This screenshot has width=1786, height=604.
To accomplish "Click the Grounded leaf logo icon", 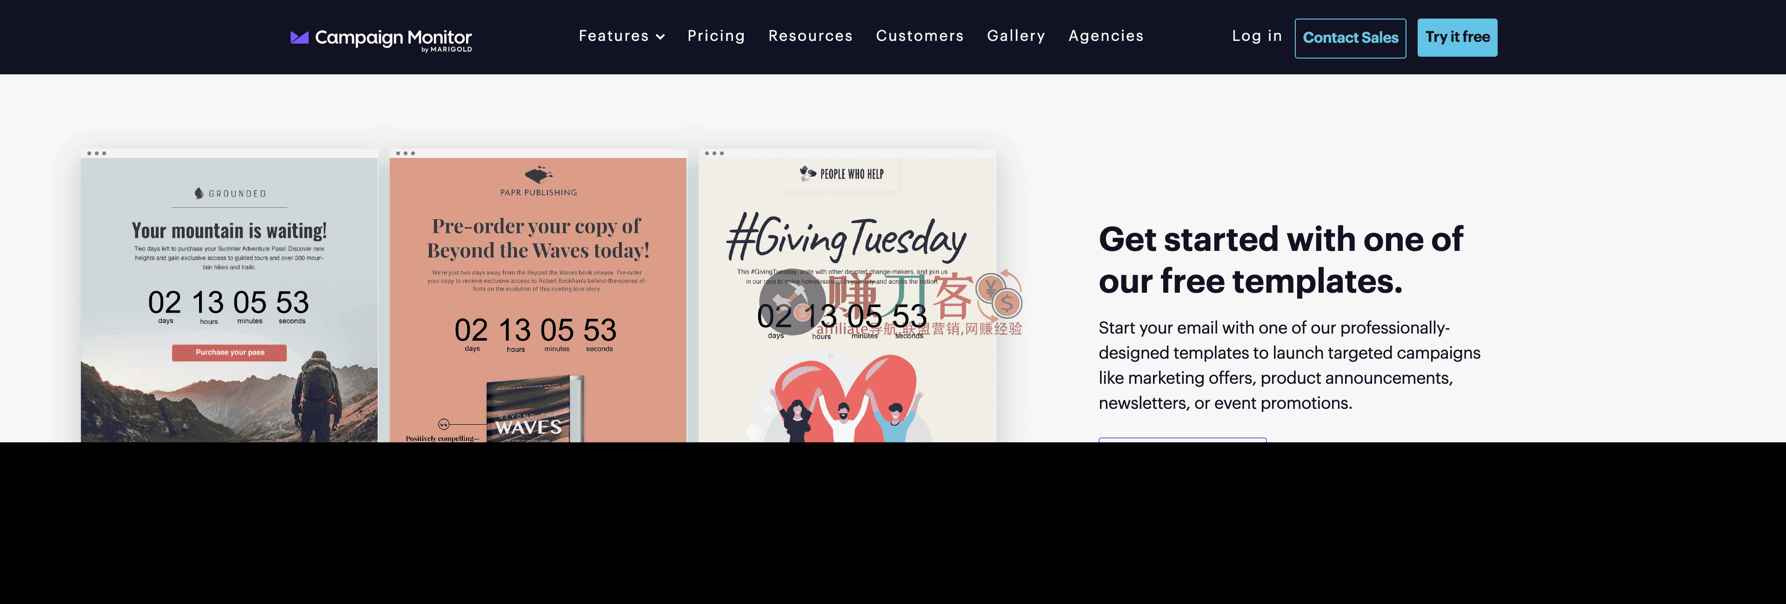I will (x=199, y=193).
